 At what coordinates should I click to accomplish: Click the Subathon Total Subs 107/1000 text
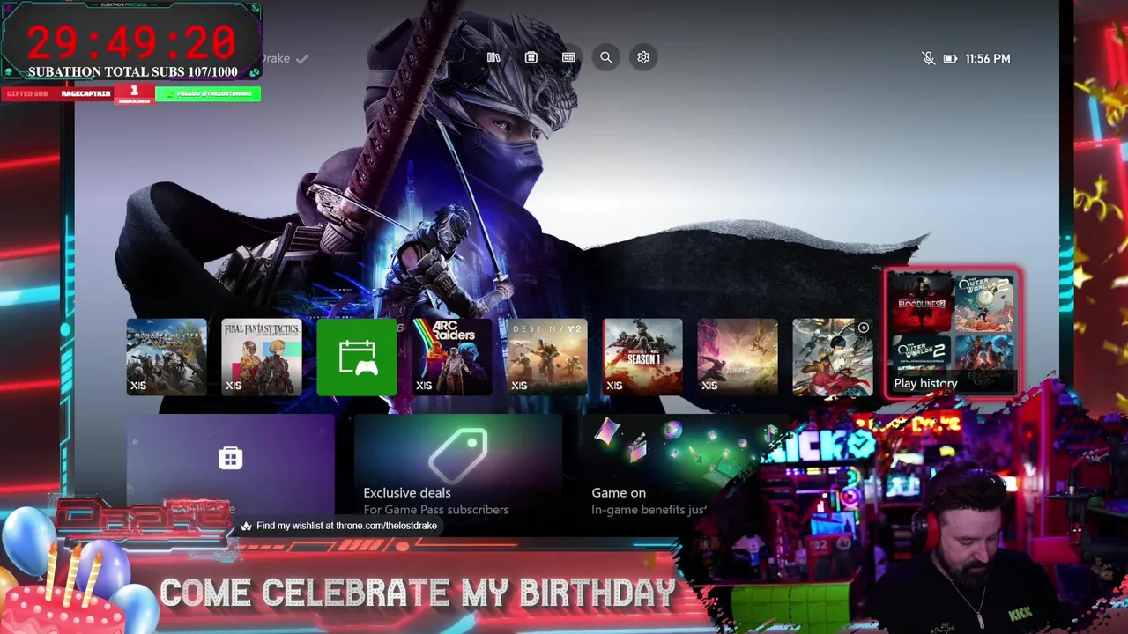[132, 72]
